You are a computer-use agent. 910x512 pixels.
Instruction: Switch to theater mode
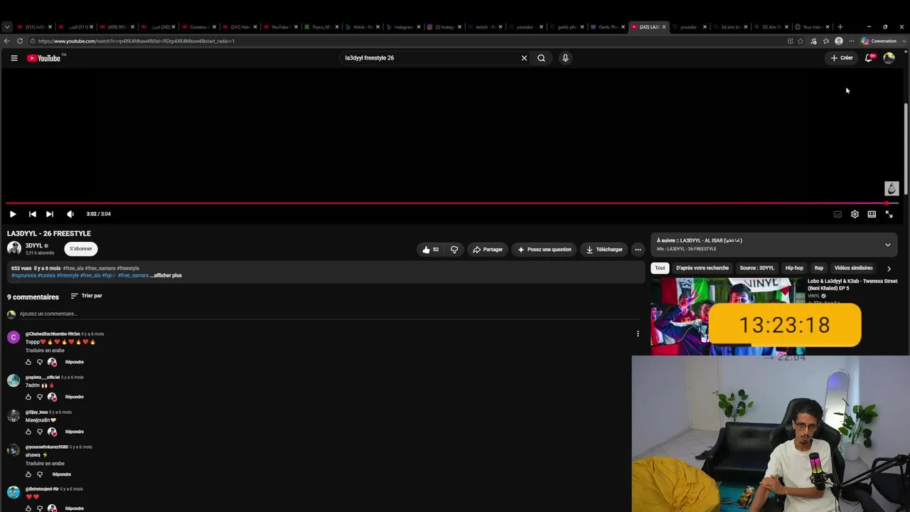pos(872,214)
